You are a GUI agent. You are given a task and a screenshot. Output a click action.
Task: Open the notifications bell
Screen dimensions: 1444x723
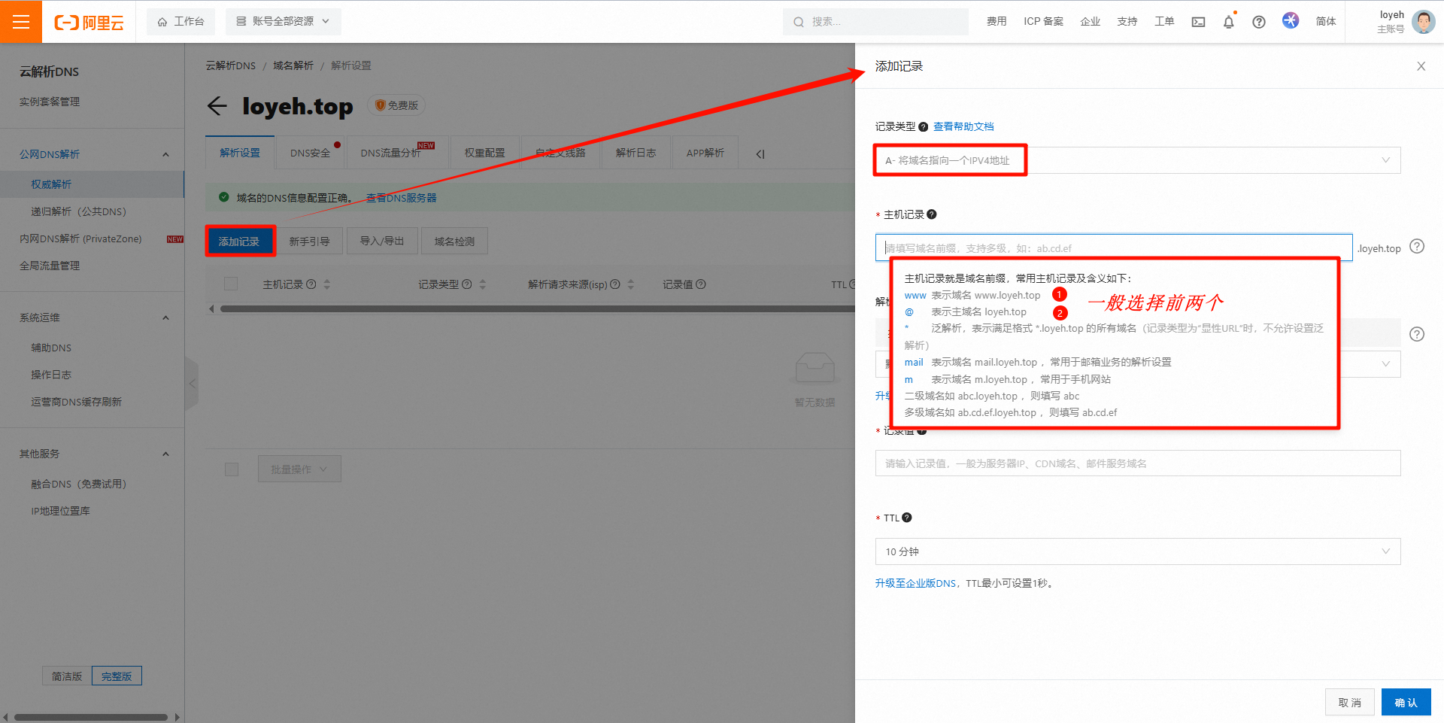coord(1229,22)
